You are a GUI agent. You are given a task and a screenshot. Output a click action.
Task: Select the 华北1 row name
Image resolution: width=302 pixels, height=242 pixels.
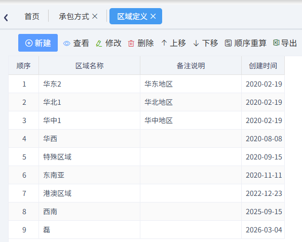[x=52, y=102]
